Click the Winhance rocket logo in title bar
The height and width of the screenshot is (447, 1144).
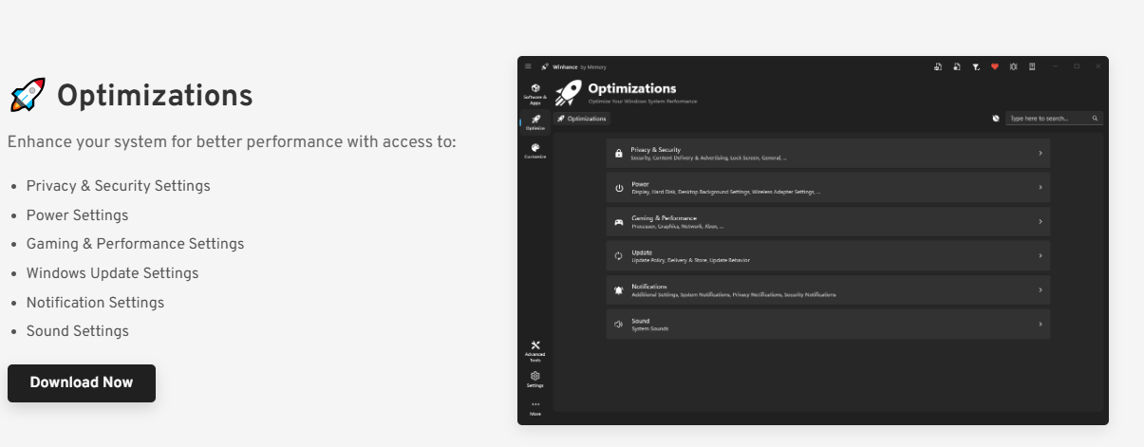(545, 66)
